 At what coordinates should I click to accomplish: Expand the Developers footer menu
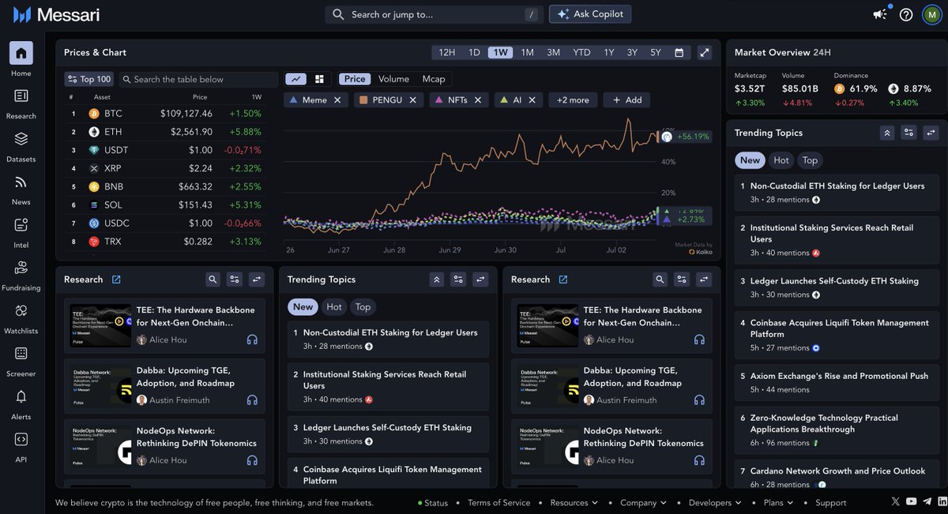click(x=714, y=502)
